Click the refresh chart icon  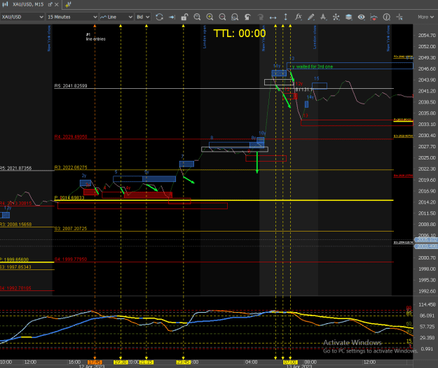pos(159,17)
